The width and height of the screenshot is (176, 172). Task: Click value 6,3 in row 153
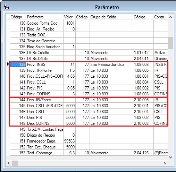pyautogui.click(x=69, y=153)
